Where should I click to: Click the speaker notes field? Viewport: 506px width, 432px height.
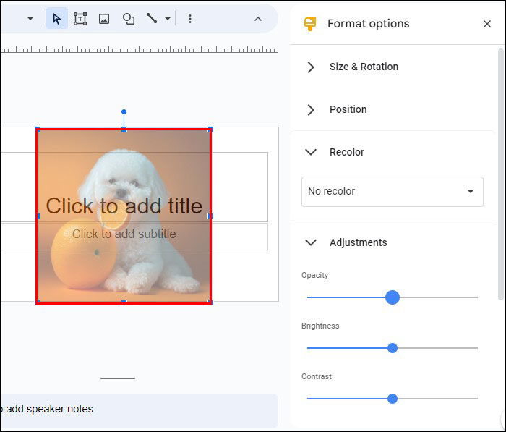click(x=137, y=409)
